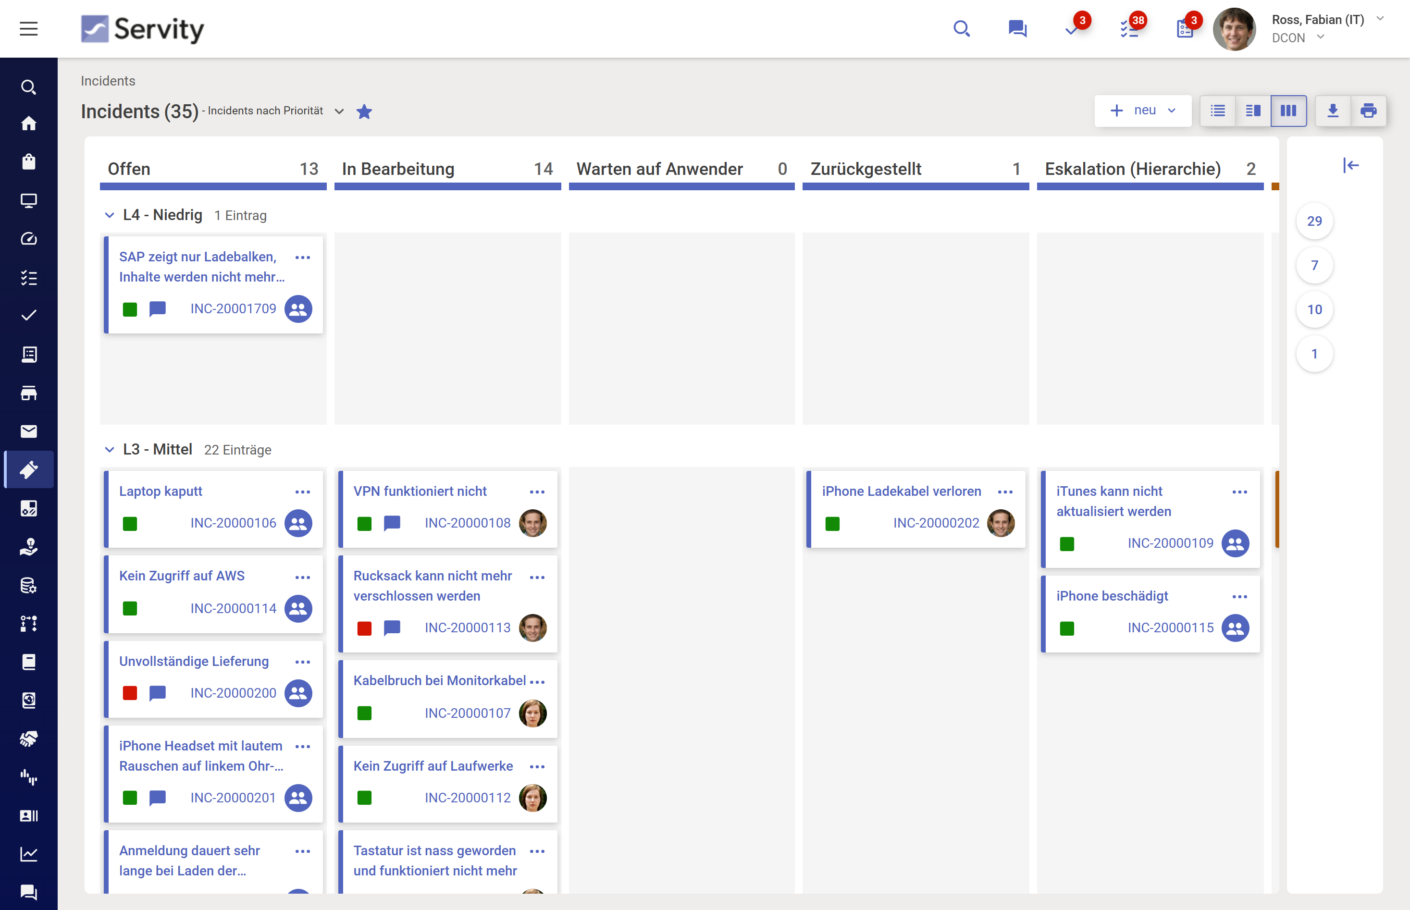Click the user profile photo in header

[x=1235, y=29]
